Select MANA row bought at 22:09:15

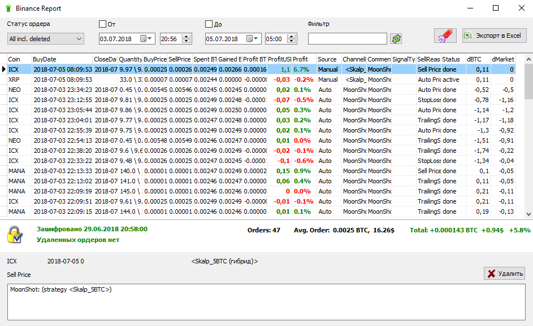261,212
